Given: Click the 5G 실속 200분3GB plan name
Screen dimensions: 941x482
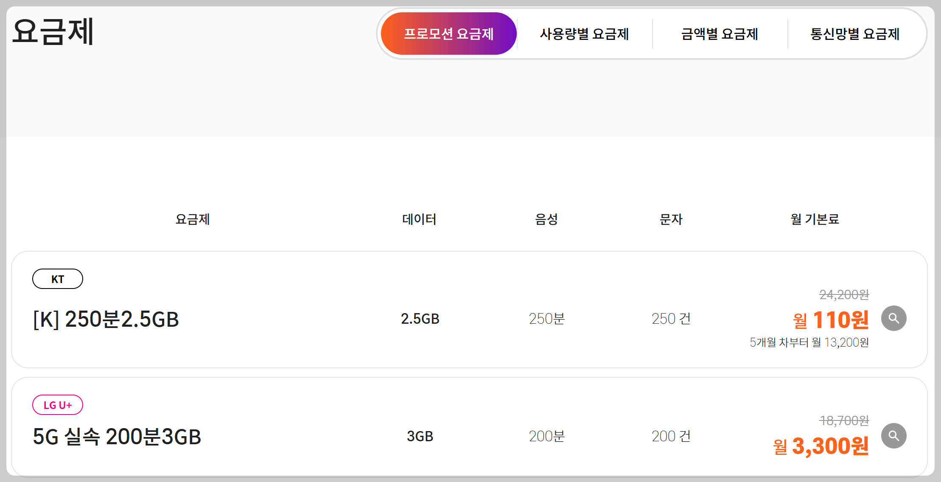Looking at the screenshot, I should click(117, 436).
